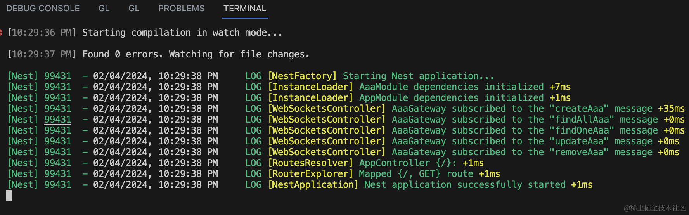Switch to the DEBUG CONSOLE tab

pyautogui.click(x=43, y=9)
